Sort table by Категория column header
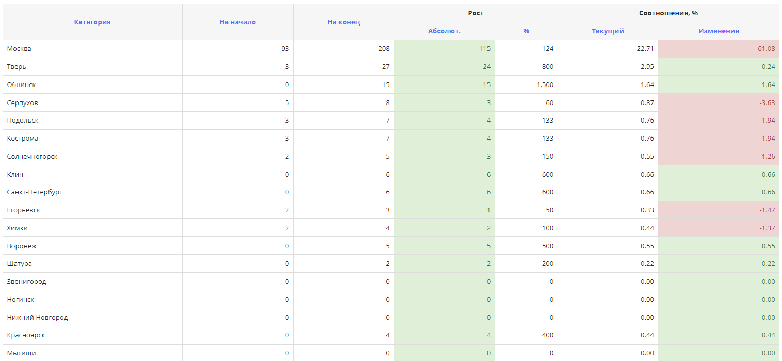This screenshot has height=361, width=782. click(x=92, y=22)
